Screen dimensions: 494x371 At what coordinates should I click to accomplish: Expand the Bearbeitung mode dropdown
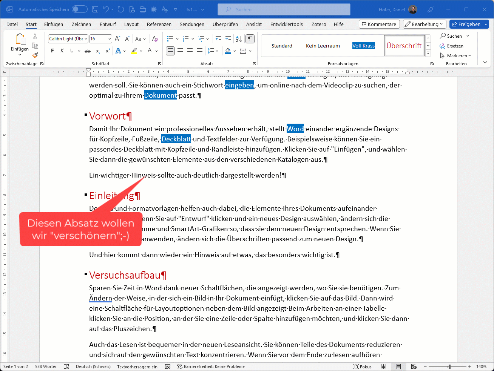[x=425, y=24]
